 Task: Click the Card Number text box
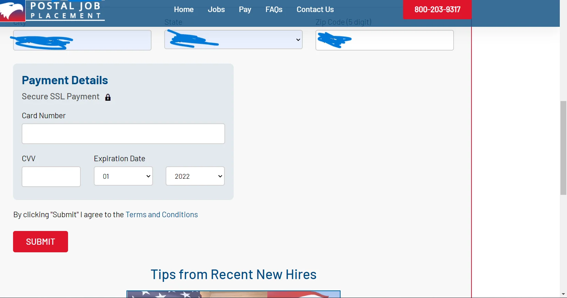pos(123,134)
